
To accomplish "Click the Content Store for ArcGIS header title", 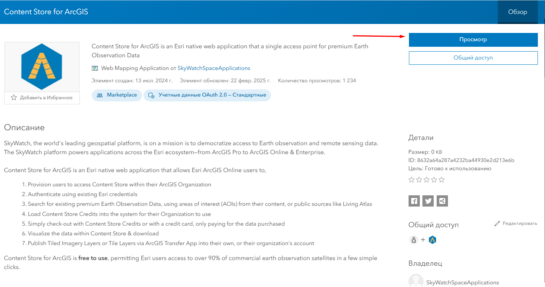I will [46, 12].
